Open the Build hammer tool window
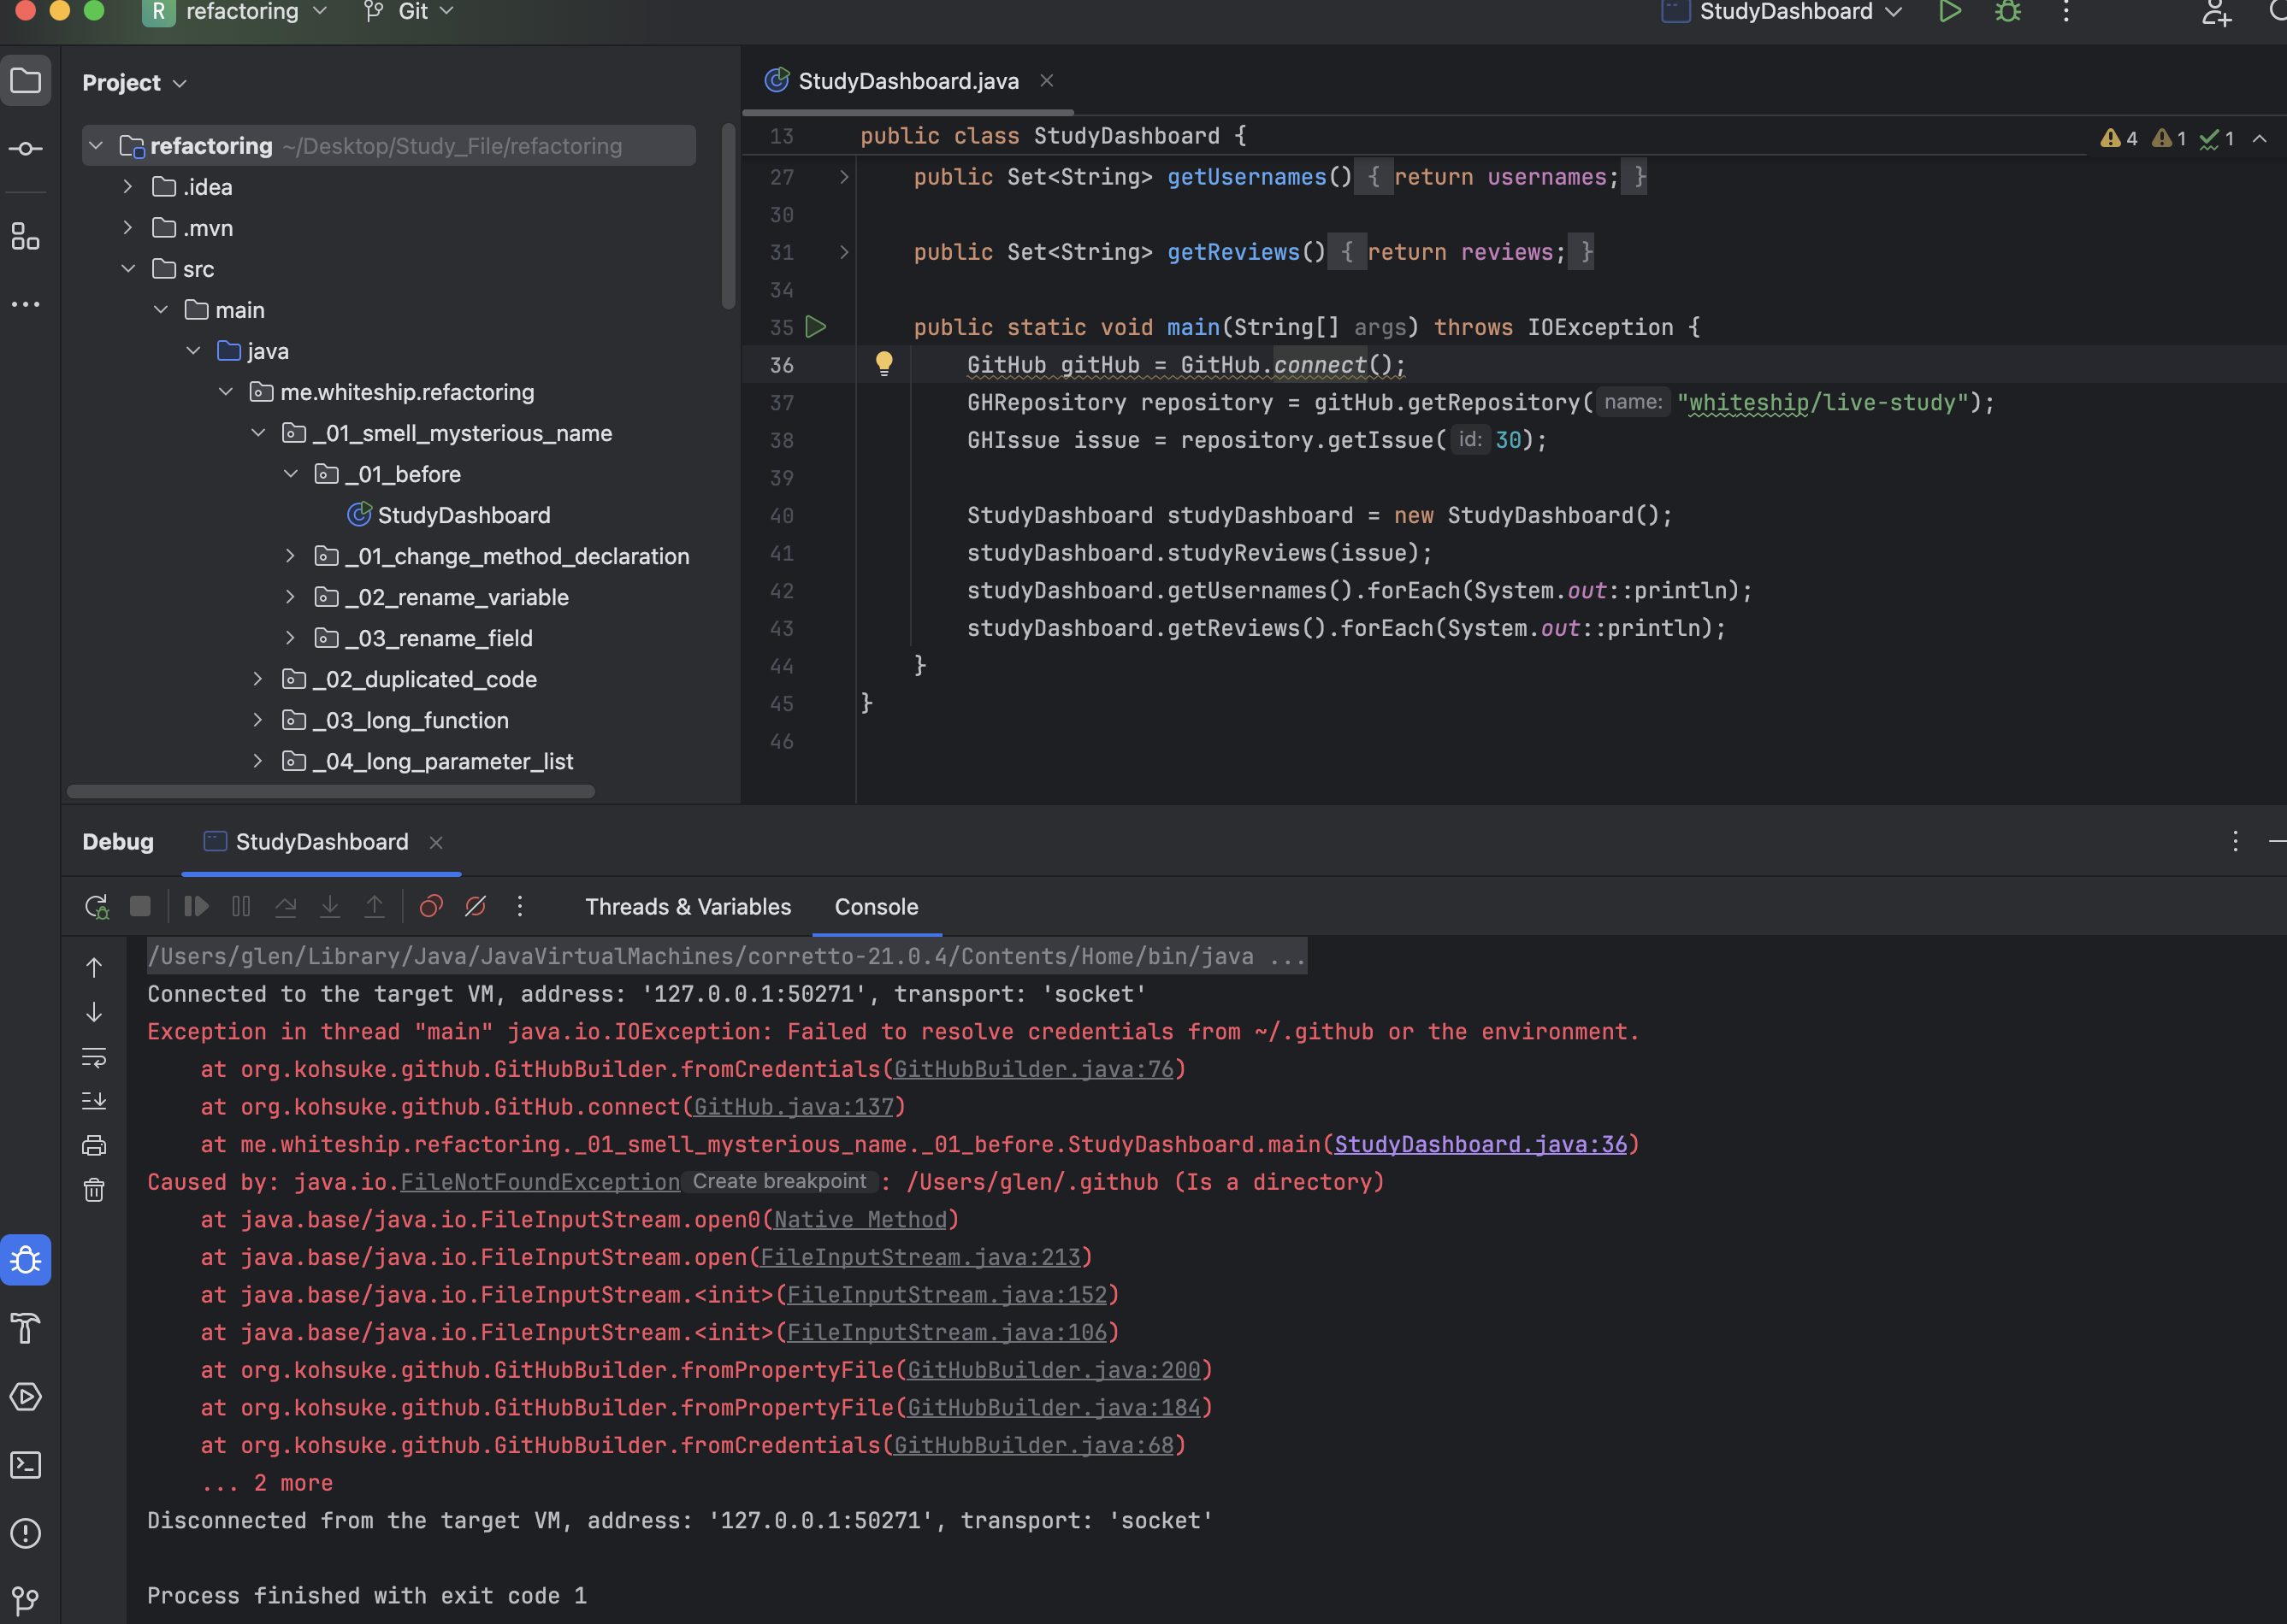The height and width of the screenshot is (1624, 2287). tap(26, 1328)
